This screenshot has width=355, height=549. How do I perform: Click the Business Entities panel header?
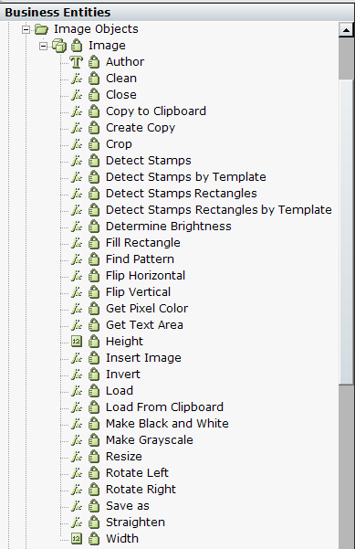(x=177, y=12)
